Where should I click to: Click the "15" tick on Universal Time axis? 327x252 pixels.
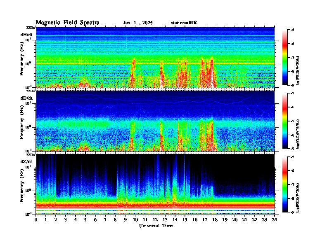tap(185, 219)
